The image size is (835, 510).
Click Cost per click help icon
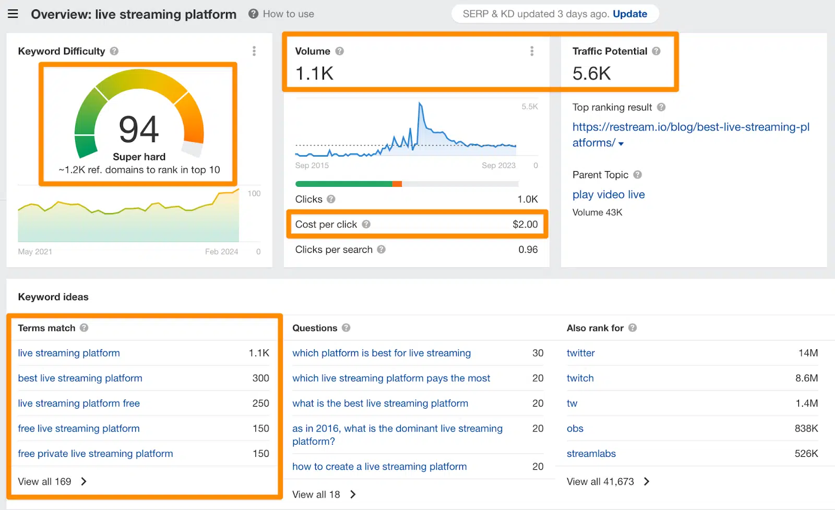(x=366, y=224)
